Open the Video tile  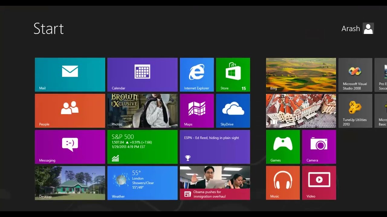click(319, 183)
